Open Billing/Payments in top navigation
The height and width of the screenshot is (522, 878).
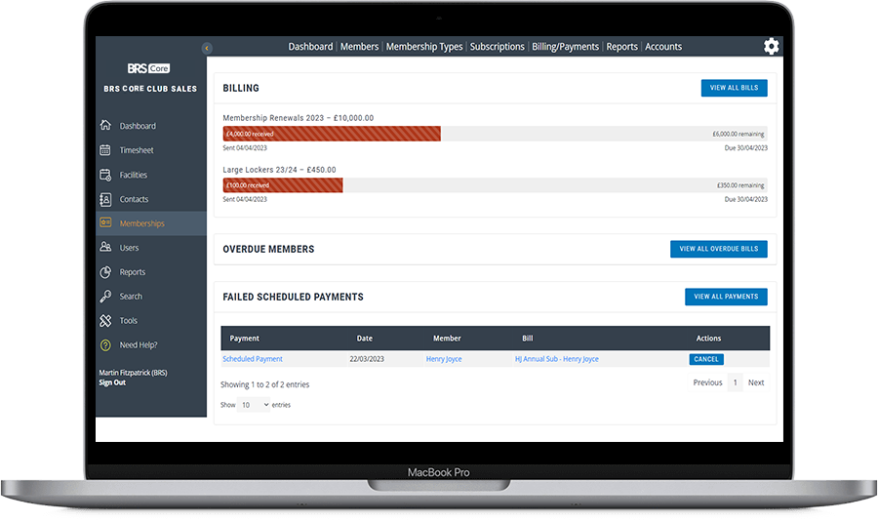(566, 47)
